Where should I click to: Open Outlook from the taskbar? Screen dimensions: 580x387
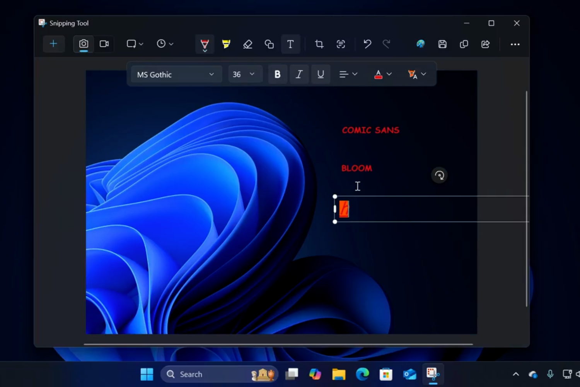coord(409,374)
